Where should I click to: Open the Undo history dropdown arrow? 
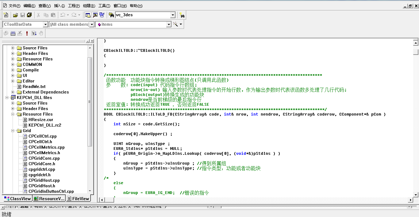pos(68,15)
